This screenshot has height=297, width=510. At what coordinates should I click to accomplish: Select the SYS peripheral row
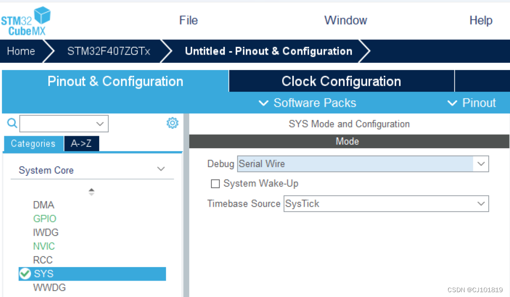[92, 274]
